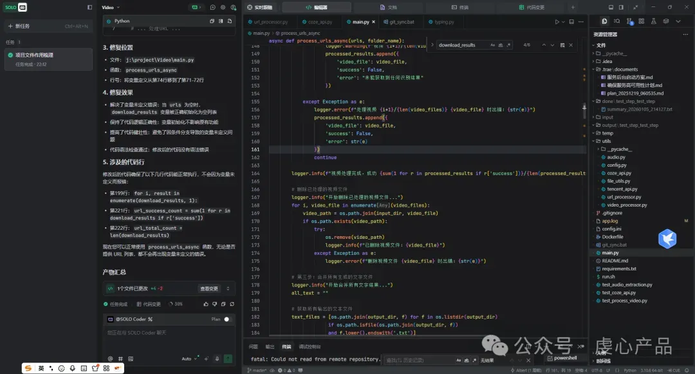
Task: Give thumbs down to the response
Action: (214, 304)
